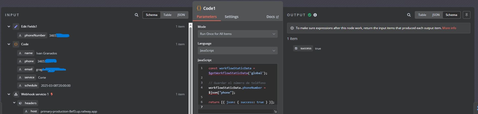The height and width of the screenshot is (114, 478).
Task: Click the host value primary-production-8ef3.up.railway.app
Action: click(69, 111)
